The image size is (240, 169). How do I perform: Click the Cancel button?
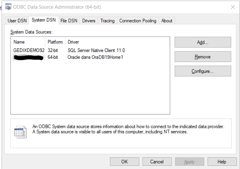pyautogui.click(x=157, y=162)
